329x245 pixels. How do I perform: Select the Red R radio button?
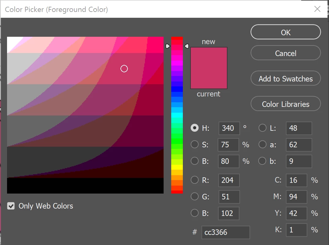point(194,180)
